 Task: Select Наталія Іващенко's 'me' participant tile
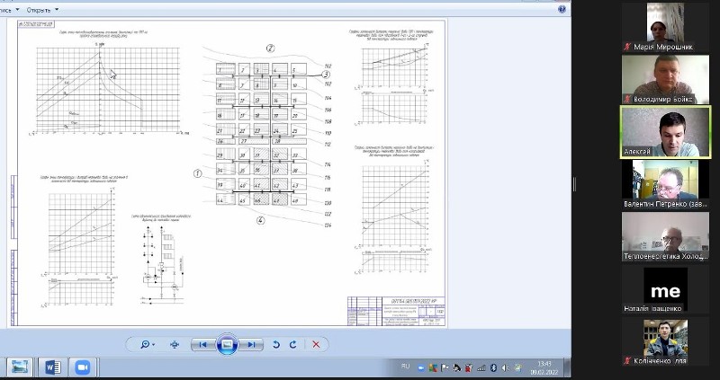(665, 288)
